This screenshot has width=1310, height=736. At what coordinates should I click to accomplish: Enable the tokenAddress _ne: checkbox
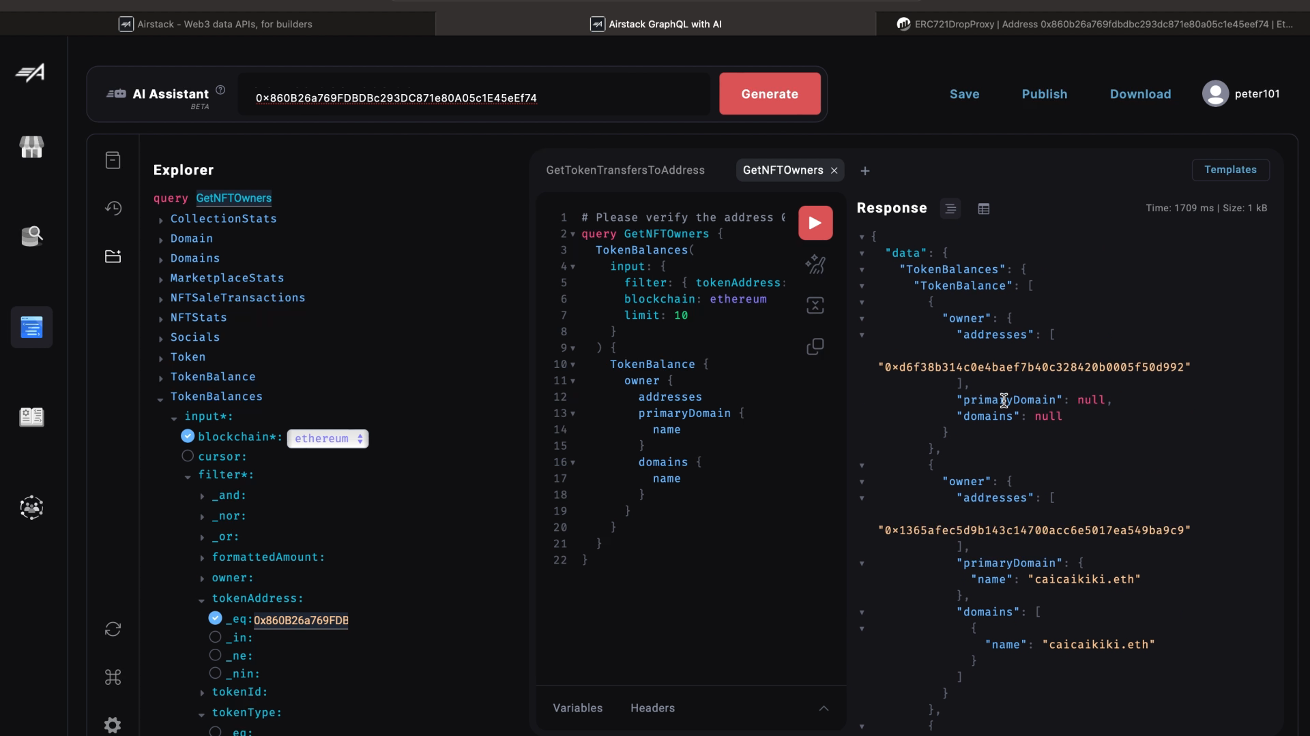tap(216, 655)
